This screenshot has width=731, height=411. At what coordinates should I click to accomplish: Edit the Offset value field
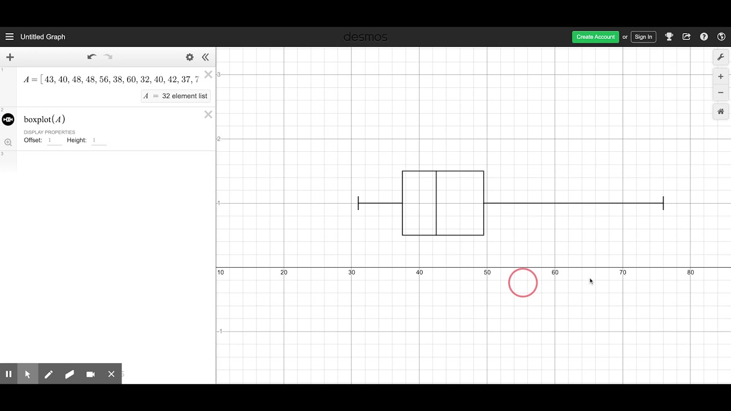click(x=54, y=140)
